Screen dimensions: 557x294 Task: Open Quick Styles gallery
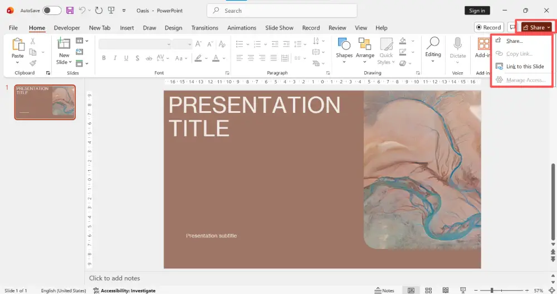[386, 51]
